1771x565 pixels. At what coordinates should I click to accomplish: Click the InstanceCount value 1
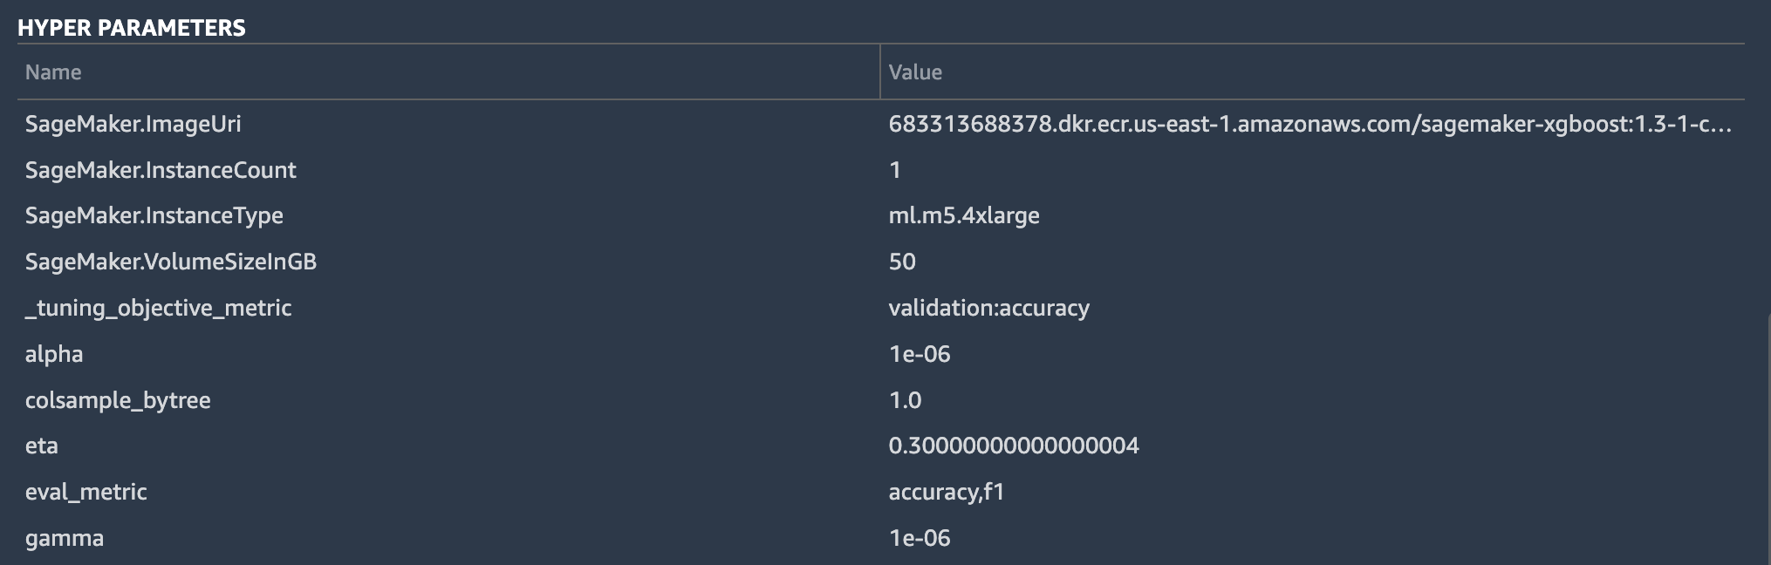coord(895,170)
